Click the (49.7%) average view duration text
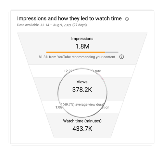The image size is (163, 155). point(83,104)
